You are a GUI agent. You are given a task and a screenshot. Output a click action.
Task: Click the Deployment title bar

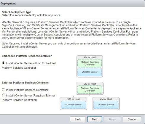[72, 4]
